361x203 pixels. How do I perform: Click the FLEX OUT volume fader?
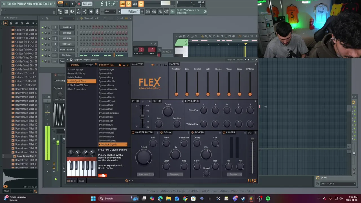(252, 139)
